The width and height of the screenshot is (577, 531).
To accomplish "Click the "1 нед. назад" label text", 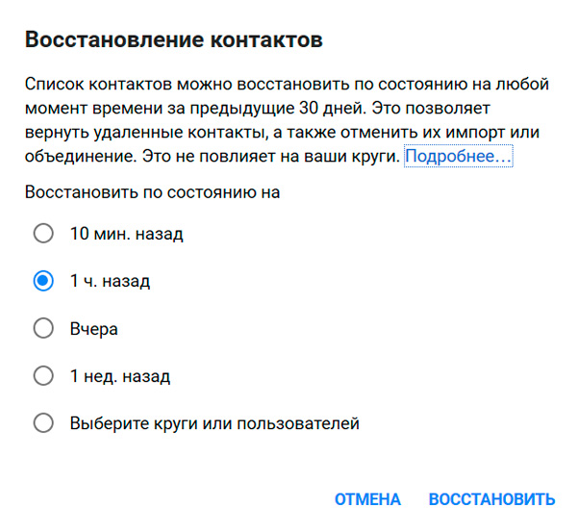I will [120, 375].
